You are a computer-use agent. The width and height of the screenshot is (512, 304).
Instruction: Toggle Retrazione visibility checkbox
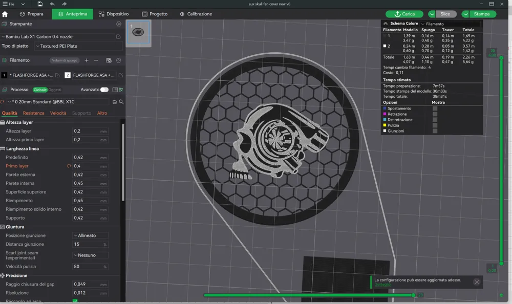click(435, 114)
